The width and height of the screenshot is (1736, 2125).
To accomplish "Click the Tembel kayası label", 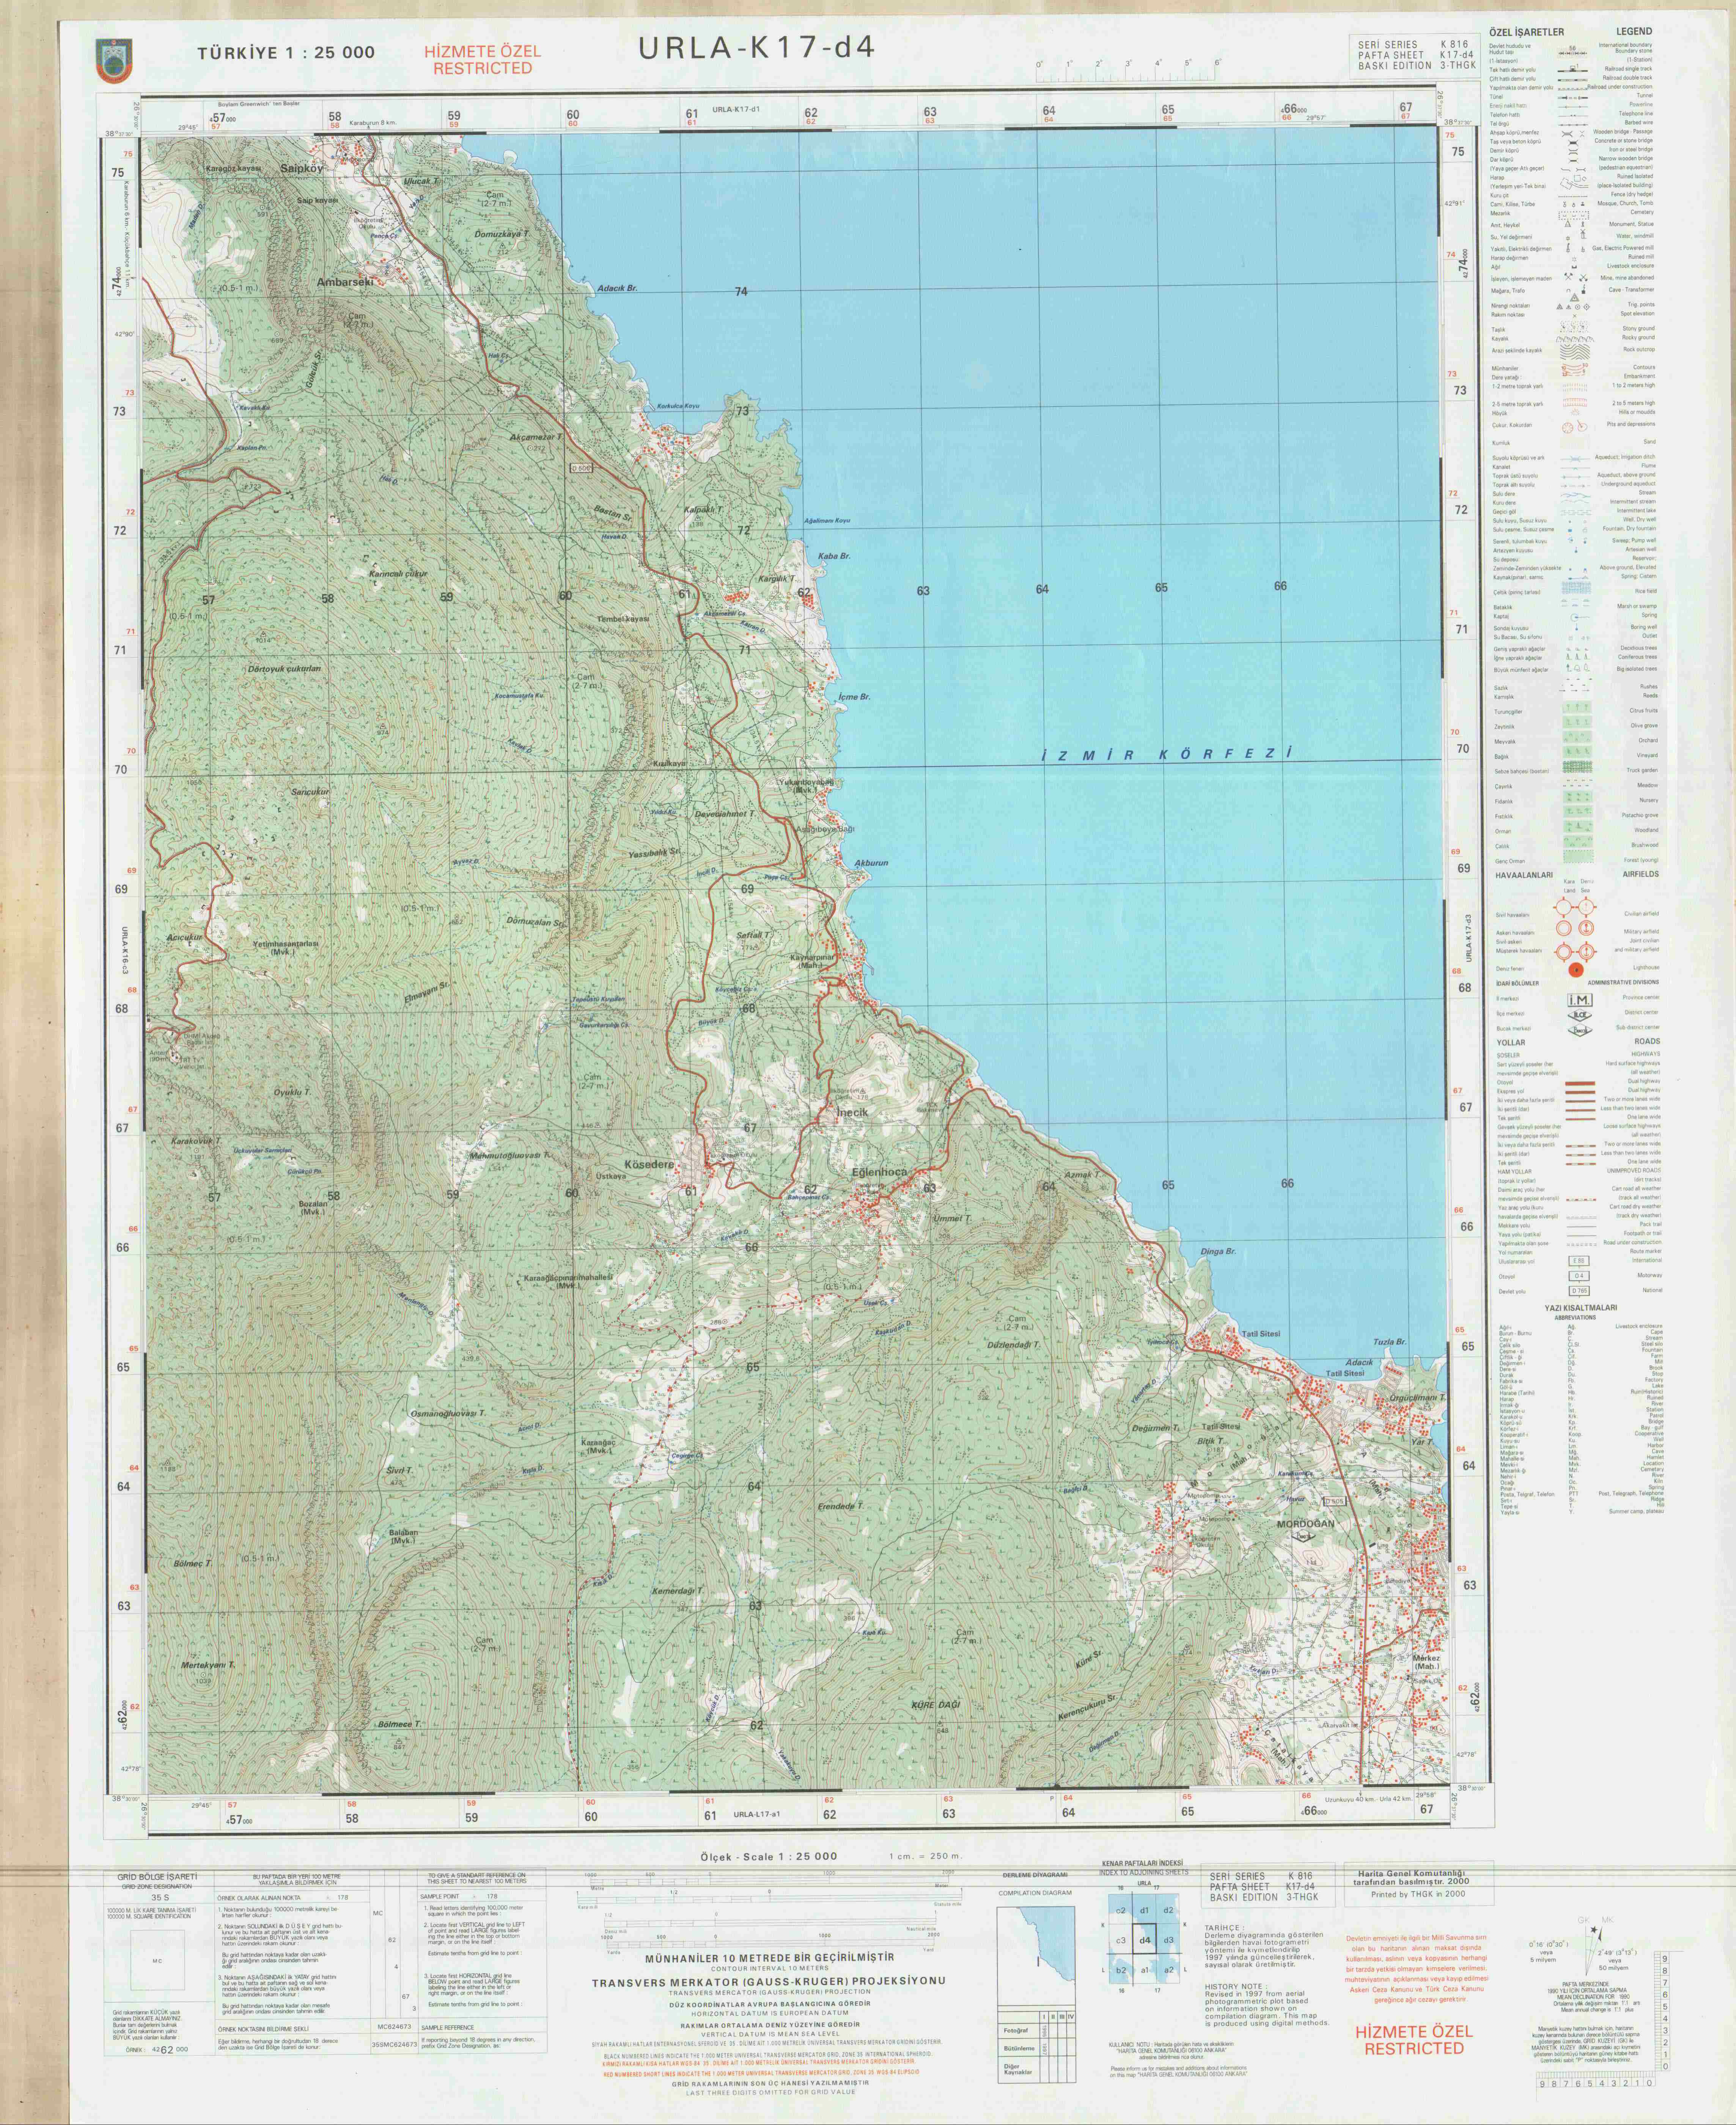I will click(x=623, y=619).
